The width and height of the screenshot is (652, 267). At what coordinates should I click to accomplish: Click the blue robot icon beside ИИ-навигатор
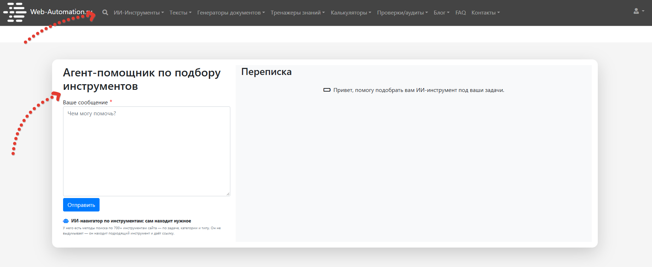66,221
